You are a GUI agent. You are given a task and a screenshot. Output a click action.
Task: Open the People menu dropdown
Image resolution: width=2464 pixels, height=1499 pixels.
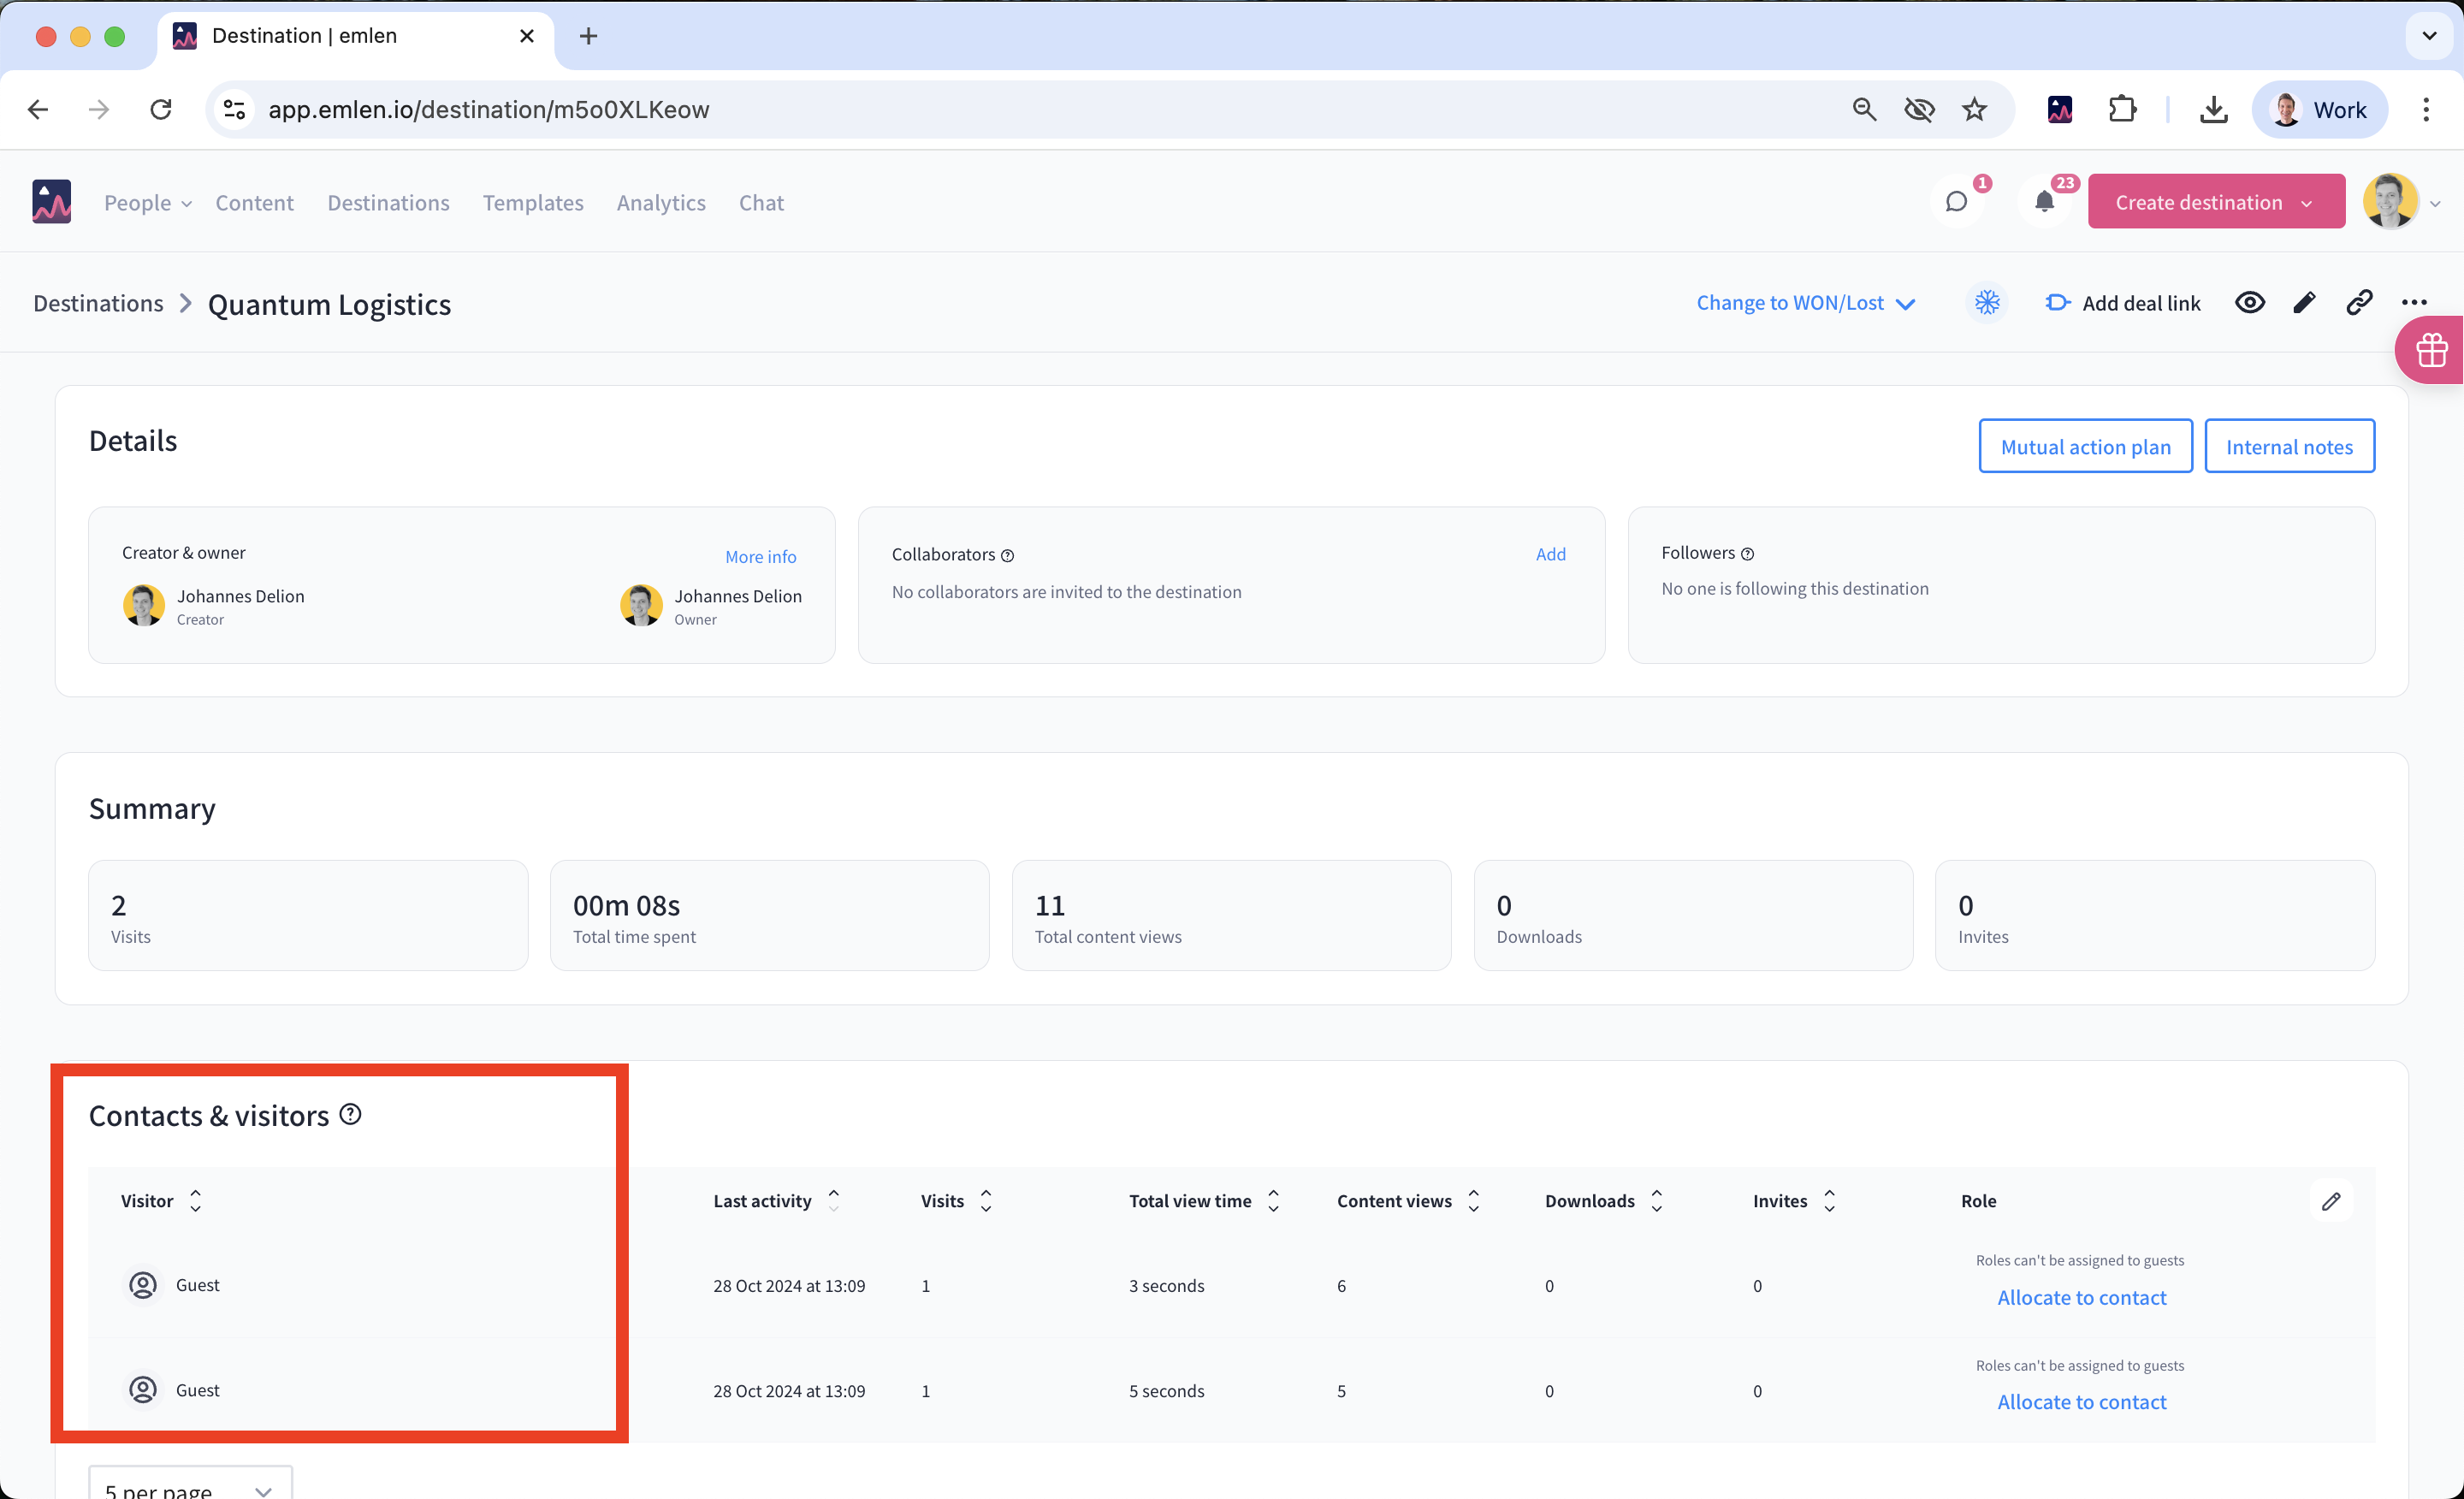tap(147, 203)
